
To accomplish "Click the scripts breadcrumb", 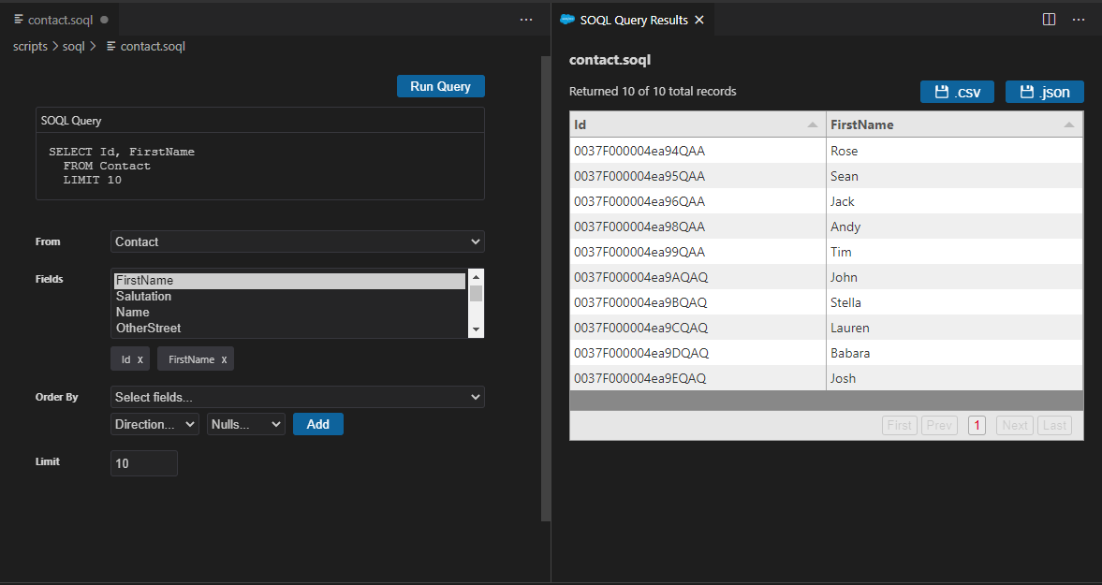I will pos(30,47).
